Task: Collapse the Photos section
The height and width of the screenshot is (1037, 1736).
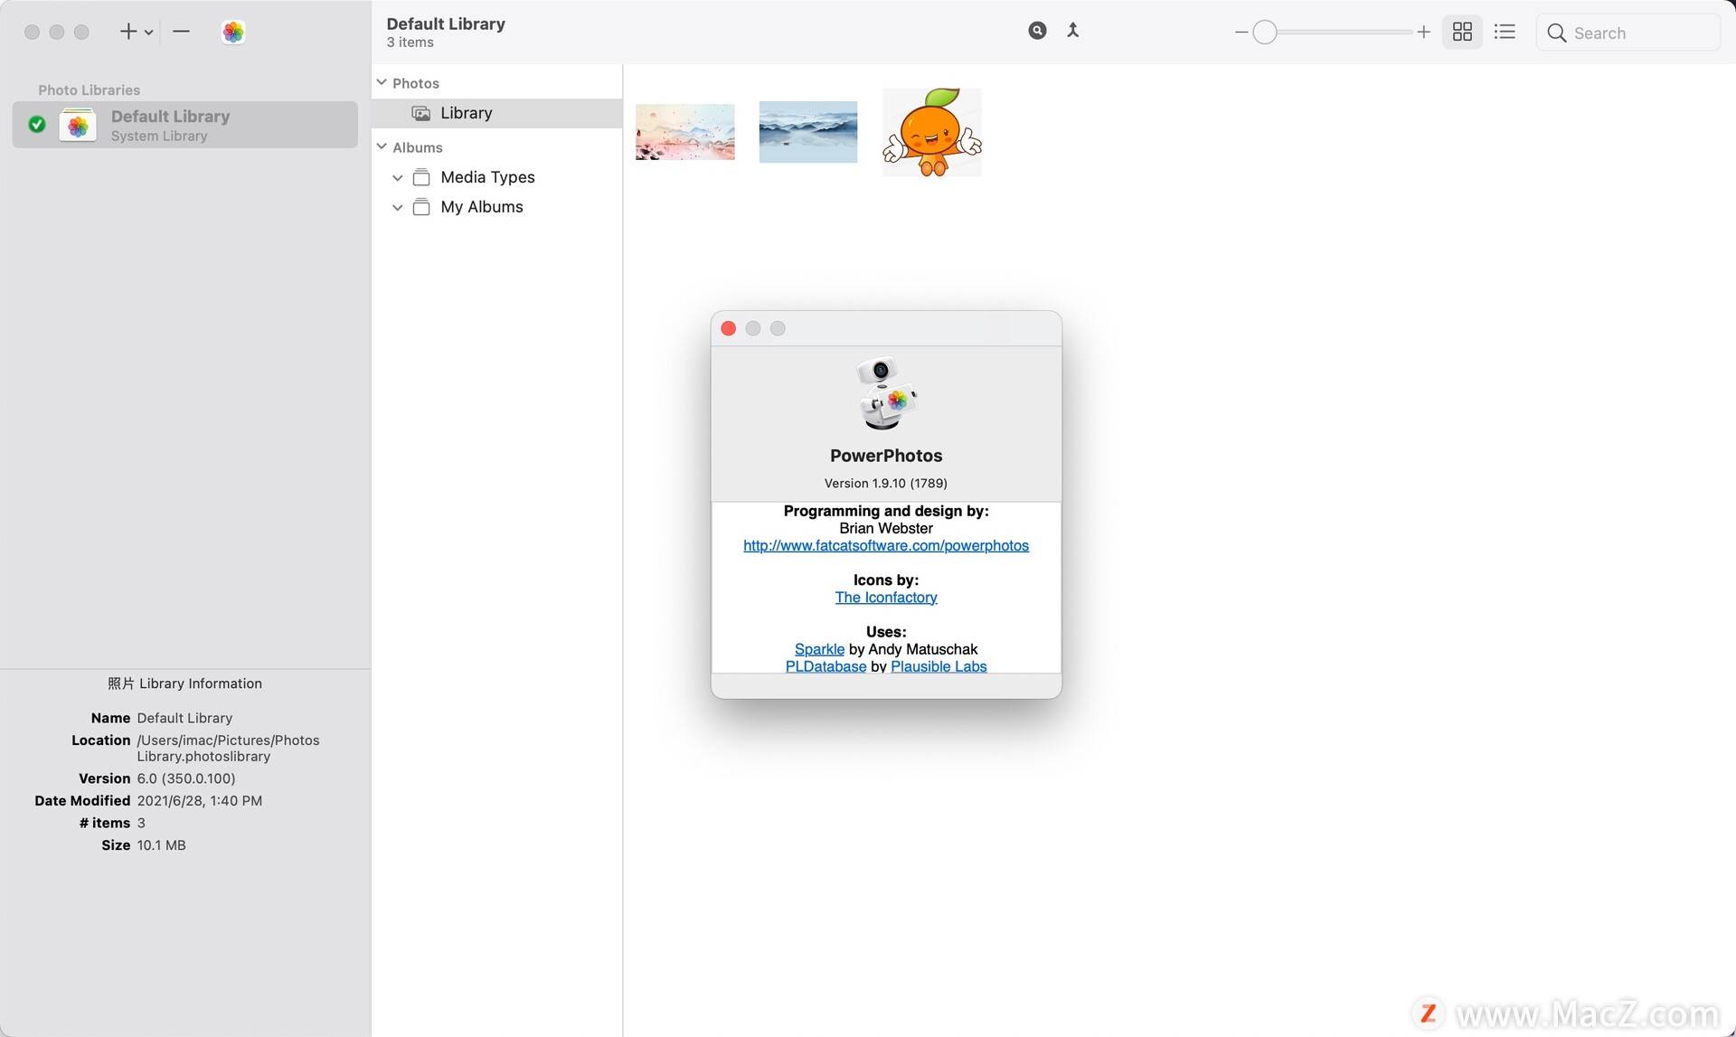Action: click(382, 82)
